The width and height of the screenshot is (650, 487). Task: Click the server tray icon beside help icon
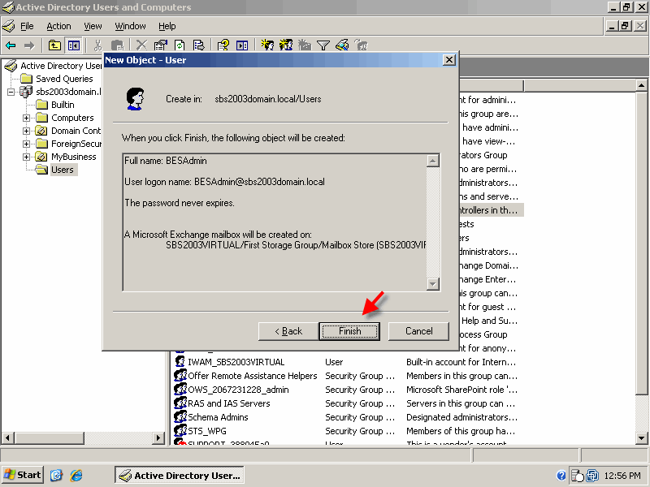[x=577, y=476]
